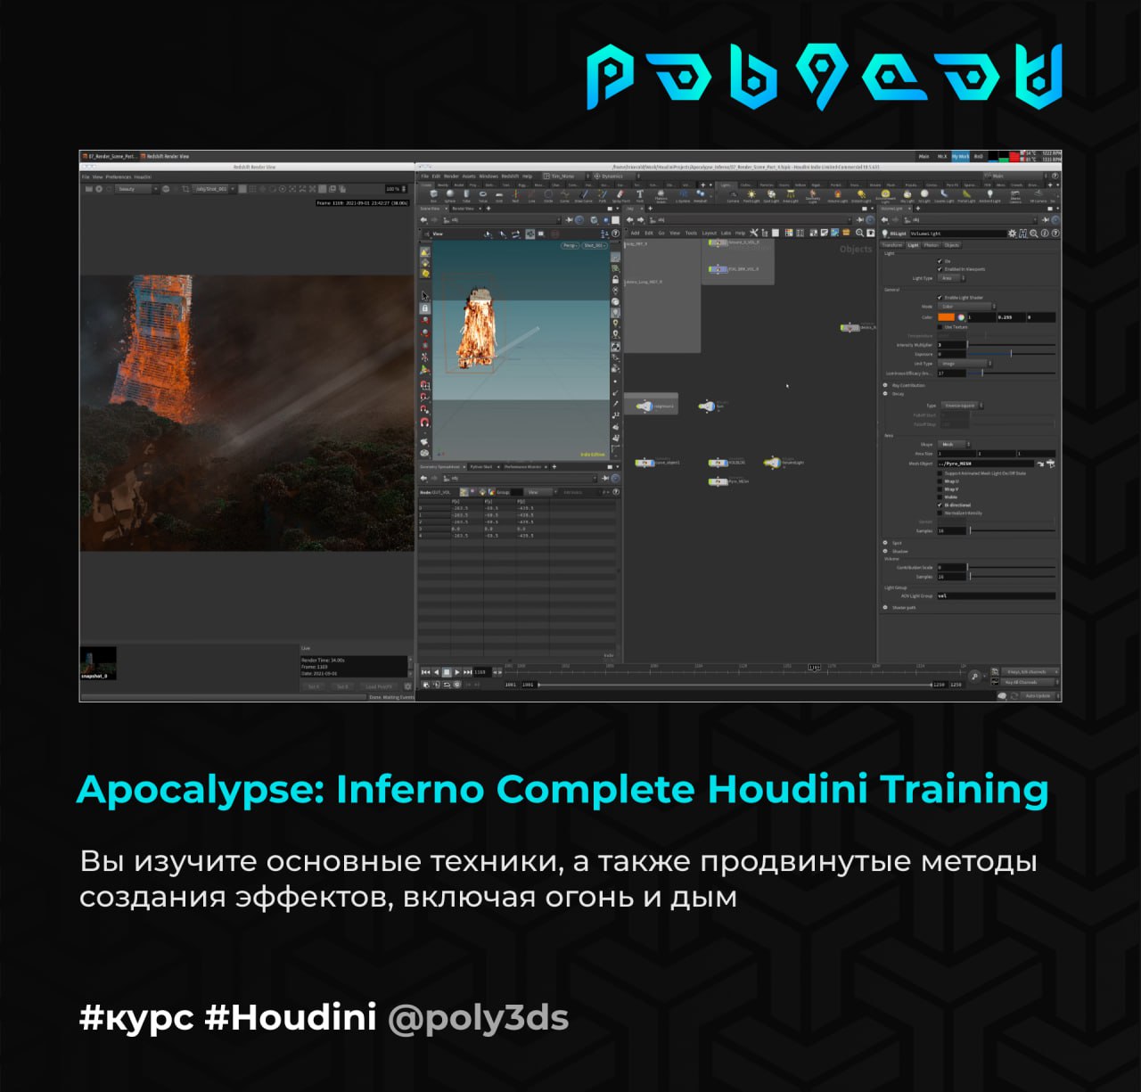Open Preferences menu in Redshift Render View

(118, 177)
